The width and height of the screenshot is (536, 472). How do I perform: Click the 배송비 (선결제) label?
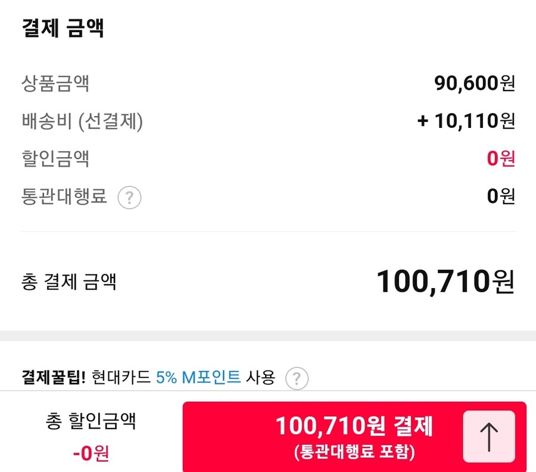click(82, 121)
